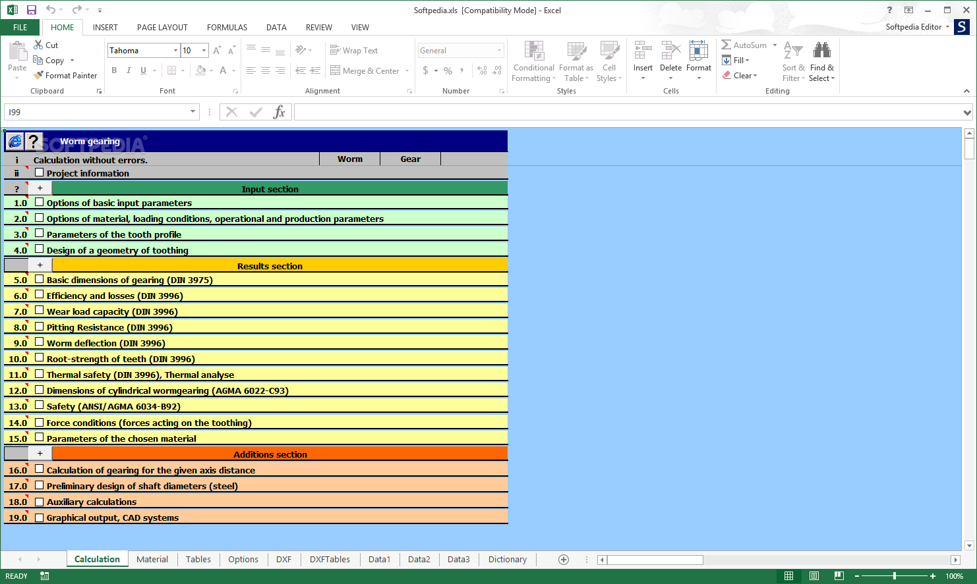Check Graphical output, CAD systems box

pos(40,518)
